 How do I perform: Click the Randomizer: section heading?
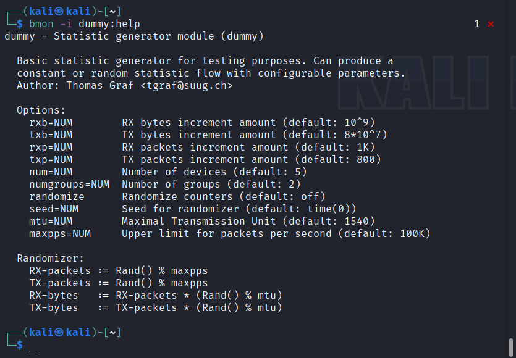[x=51, y=259]
